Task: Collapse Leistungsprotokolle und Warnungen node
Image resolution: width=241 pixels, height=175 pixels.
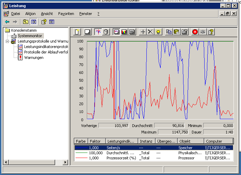Action: tap(7, 41)
